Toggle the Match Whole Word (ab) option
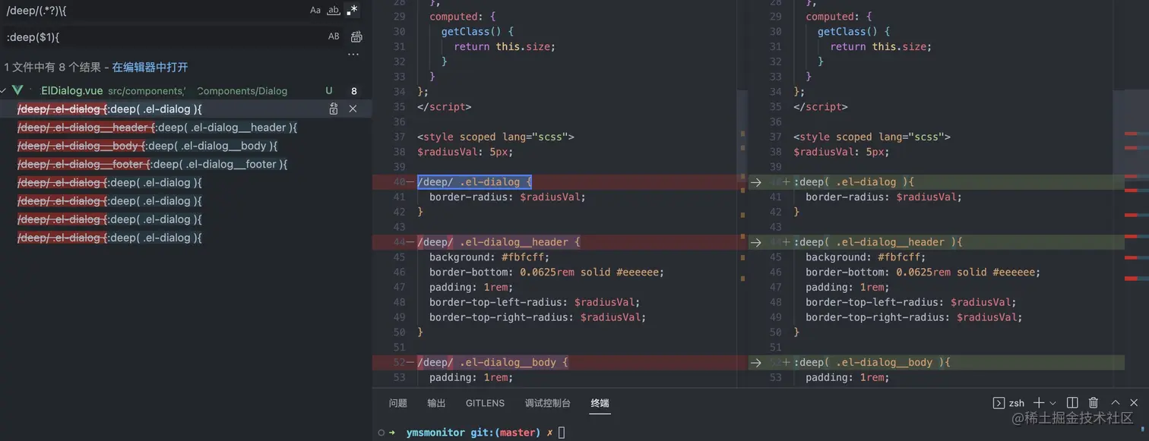The image size is (1149, 441). click(x=334, y=11)
